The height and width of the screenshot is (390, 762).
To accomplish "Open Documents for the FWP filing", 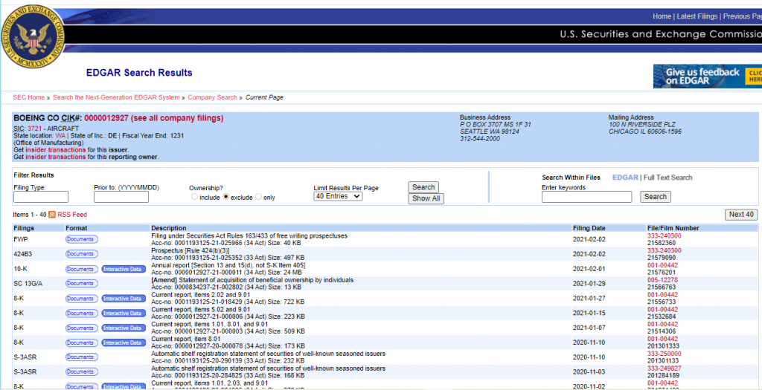I will [82, 239].
